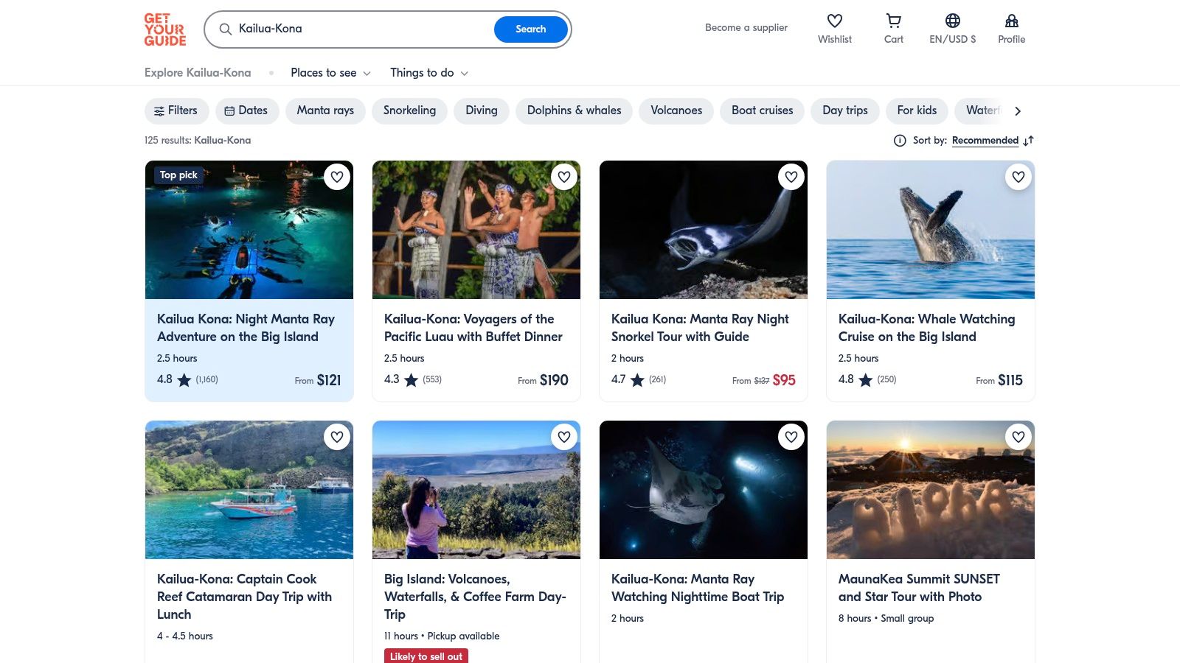The width and height of the screenshot is (1180, 663).
Task: Follow the Become a supplier link
Action: tap(746, 28)
